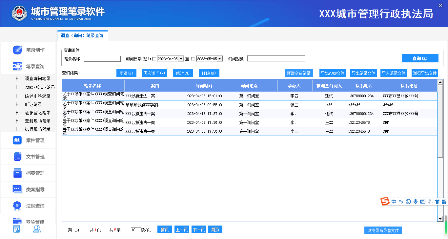Click the Sogou S logo icon

tap(385, 202)
